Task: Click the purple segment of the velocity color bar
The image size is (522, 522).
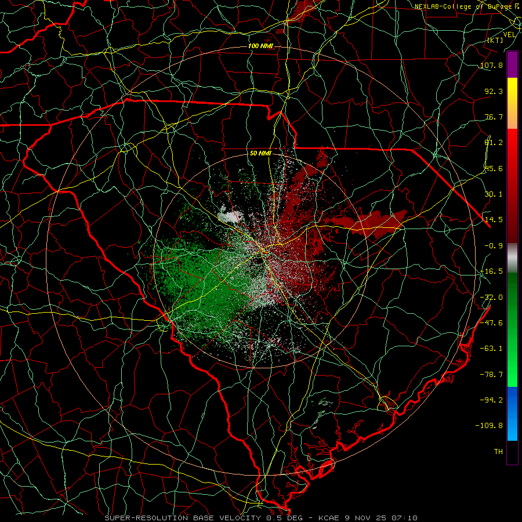Action: [x=512, y=65]
